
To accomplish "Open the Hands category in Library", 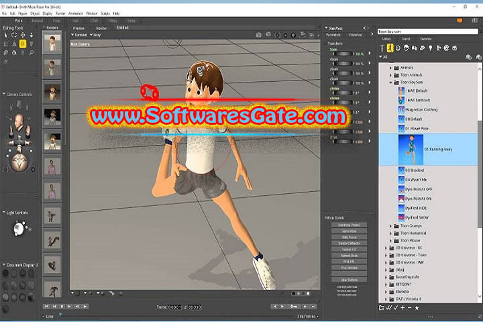I will click(415, 48).
